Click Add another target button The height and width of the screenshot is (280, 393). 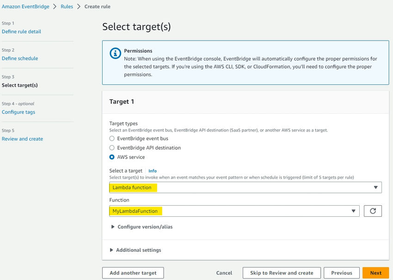(133, 273)
